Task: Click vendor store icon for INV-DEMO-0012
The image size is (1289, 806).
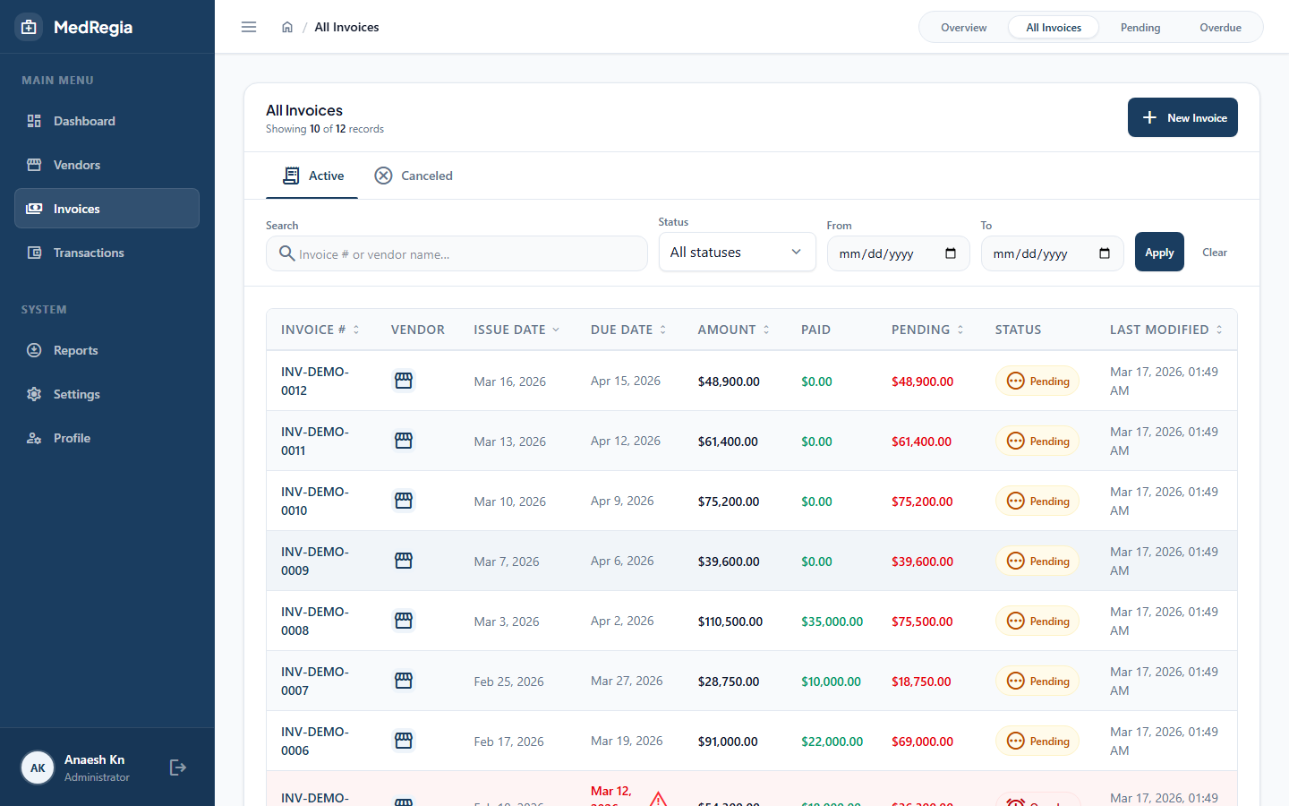Action: 404,381
